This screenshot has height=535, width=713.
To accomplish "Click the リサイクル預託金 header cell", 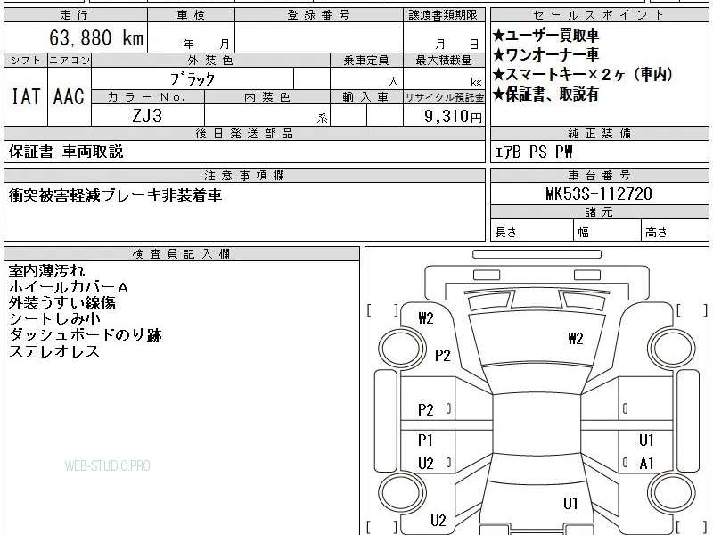I will click(x=444, y=97).
